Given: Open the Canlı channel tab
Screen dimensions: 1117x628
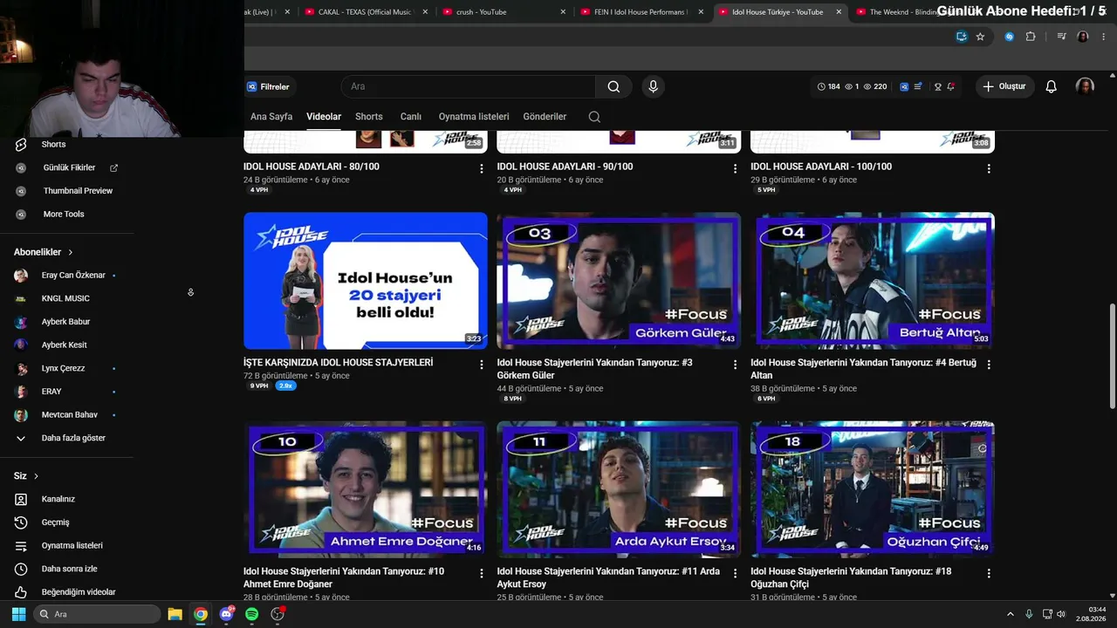Looking at the screenshot, I should click(411, 117).
